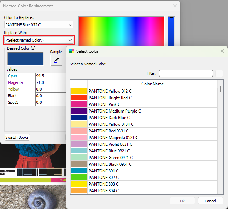The width and height of the screenshot is (228, 209).
Task: Select PANTONE Yellow 0131 C
Action: tap(144, 124)
